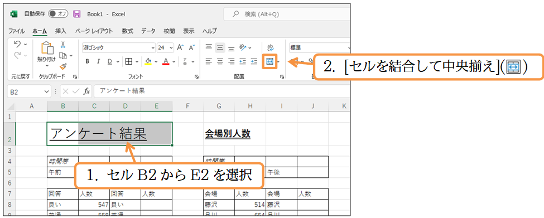This screenshot has width=544, height=218.
Task: Click the Borders grid icon
Action: point(129,62)
